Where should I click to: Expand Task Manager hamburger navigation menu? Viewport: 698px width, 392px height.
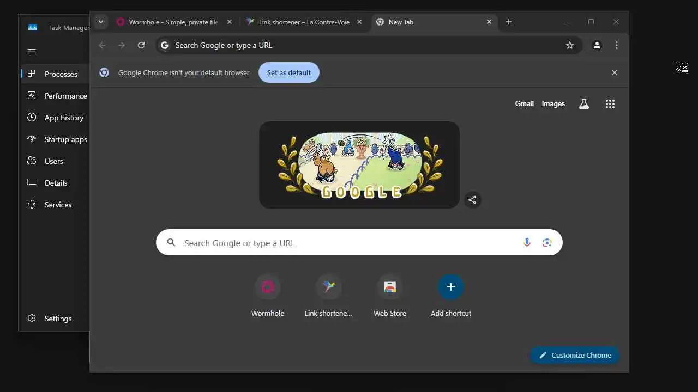click(x=32, y=52)
